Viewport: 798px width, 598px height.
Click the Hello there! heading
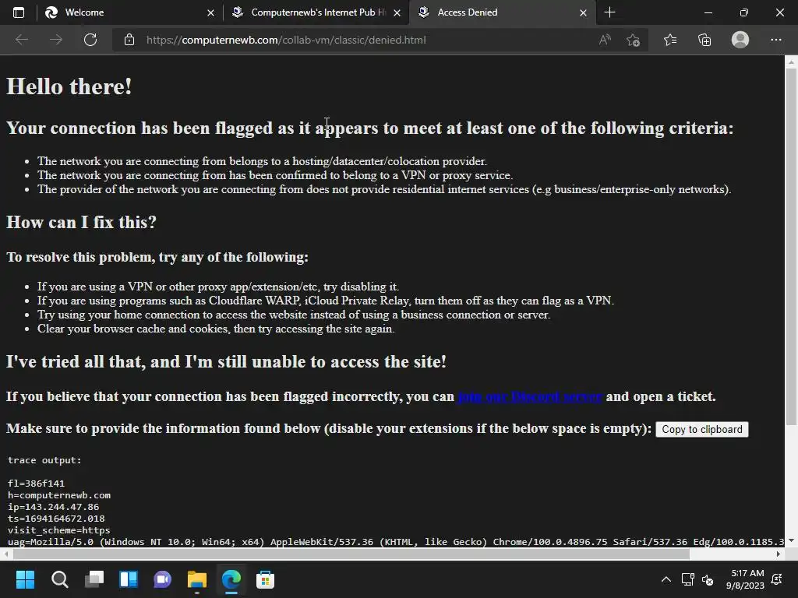(69, 86)
